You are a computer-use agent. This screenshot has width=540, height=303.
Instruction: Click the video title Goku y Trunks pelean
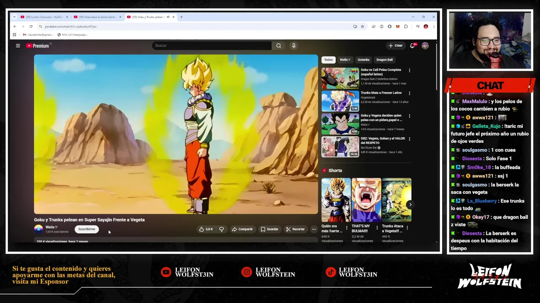[89, 220]
